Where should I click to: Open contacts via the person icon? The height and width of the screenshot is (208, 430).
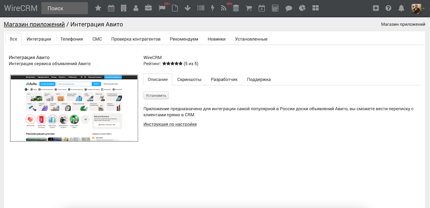coord(136,8)
